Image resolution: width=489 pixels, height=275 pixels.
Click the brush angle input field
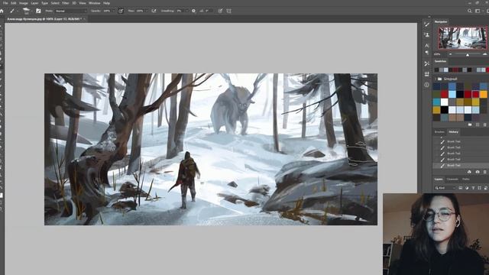pyautogui.click(x=209, y=11)
